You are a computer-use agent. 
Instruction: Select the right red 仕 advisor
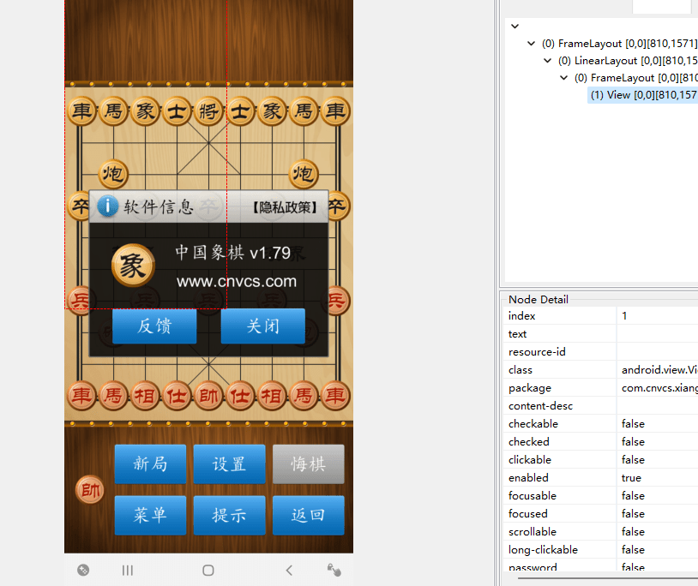pos(240,396)
